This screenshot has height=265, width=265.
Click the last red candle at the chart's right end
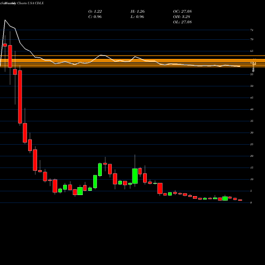pyautogui.click(x=240, y=200)
